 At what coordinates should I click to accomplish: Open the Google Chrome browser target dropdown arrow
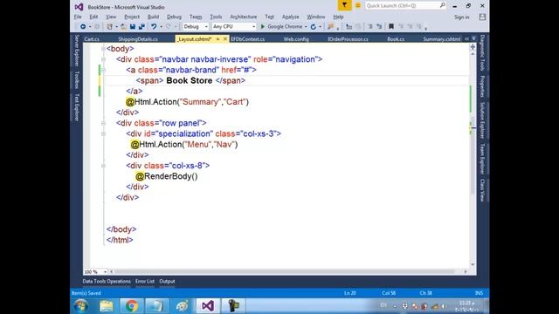pos(306,27)
